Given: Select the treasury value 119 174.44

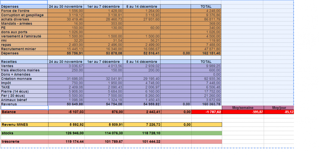Looking at the screenshot, I should [66, 142].
